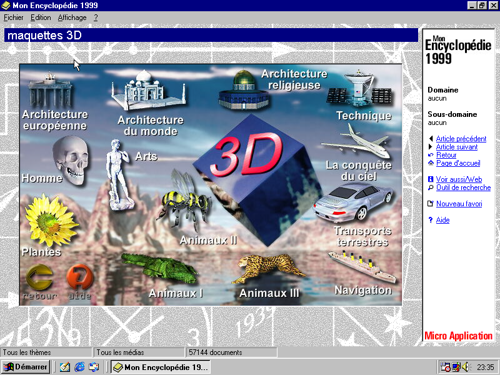Click the left arrow beside Article précédent
This screenshot has width=500, height=375.
point(431,139)
